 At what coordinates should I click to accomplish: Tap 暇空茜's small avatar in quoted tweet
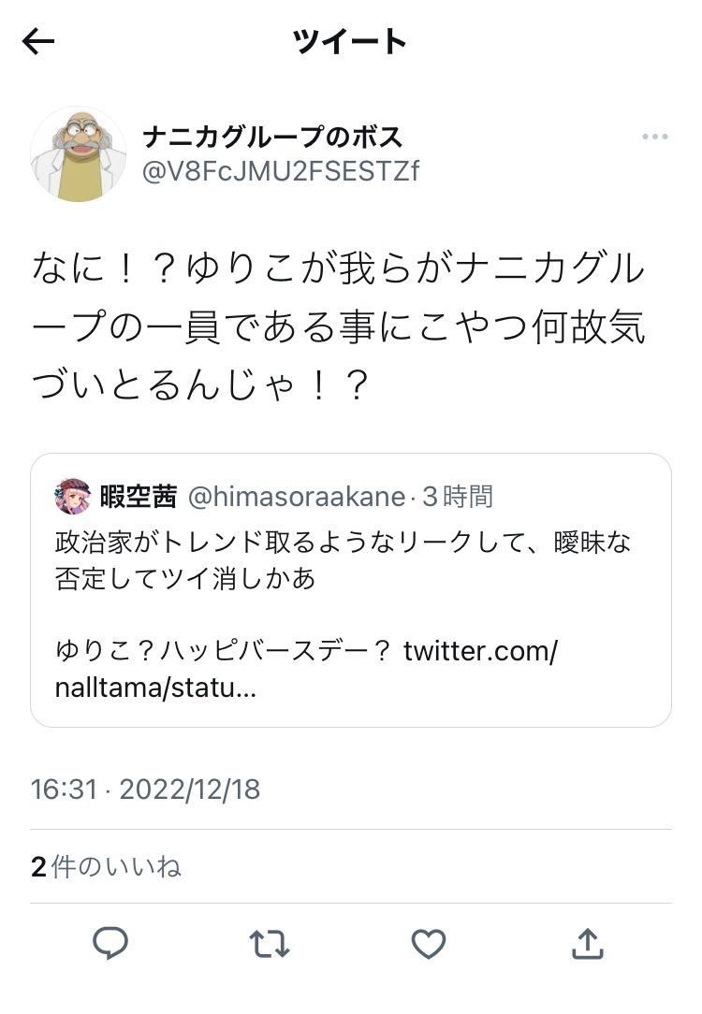(x=72, y=497)
